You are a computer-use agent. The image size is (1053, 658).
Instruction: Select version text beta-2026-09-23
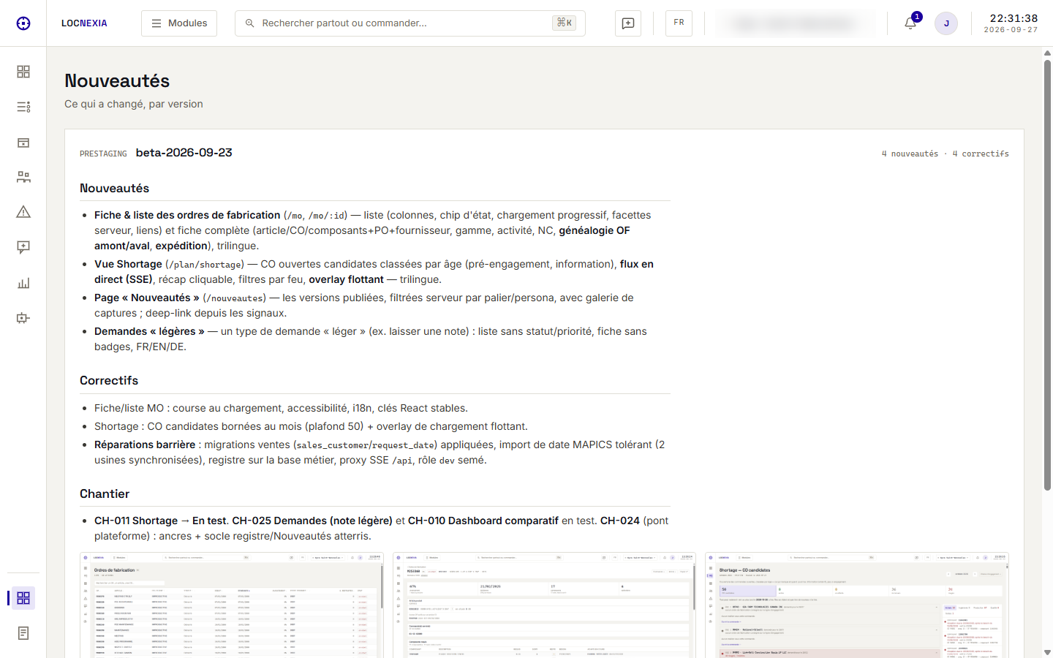[184, 153]
